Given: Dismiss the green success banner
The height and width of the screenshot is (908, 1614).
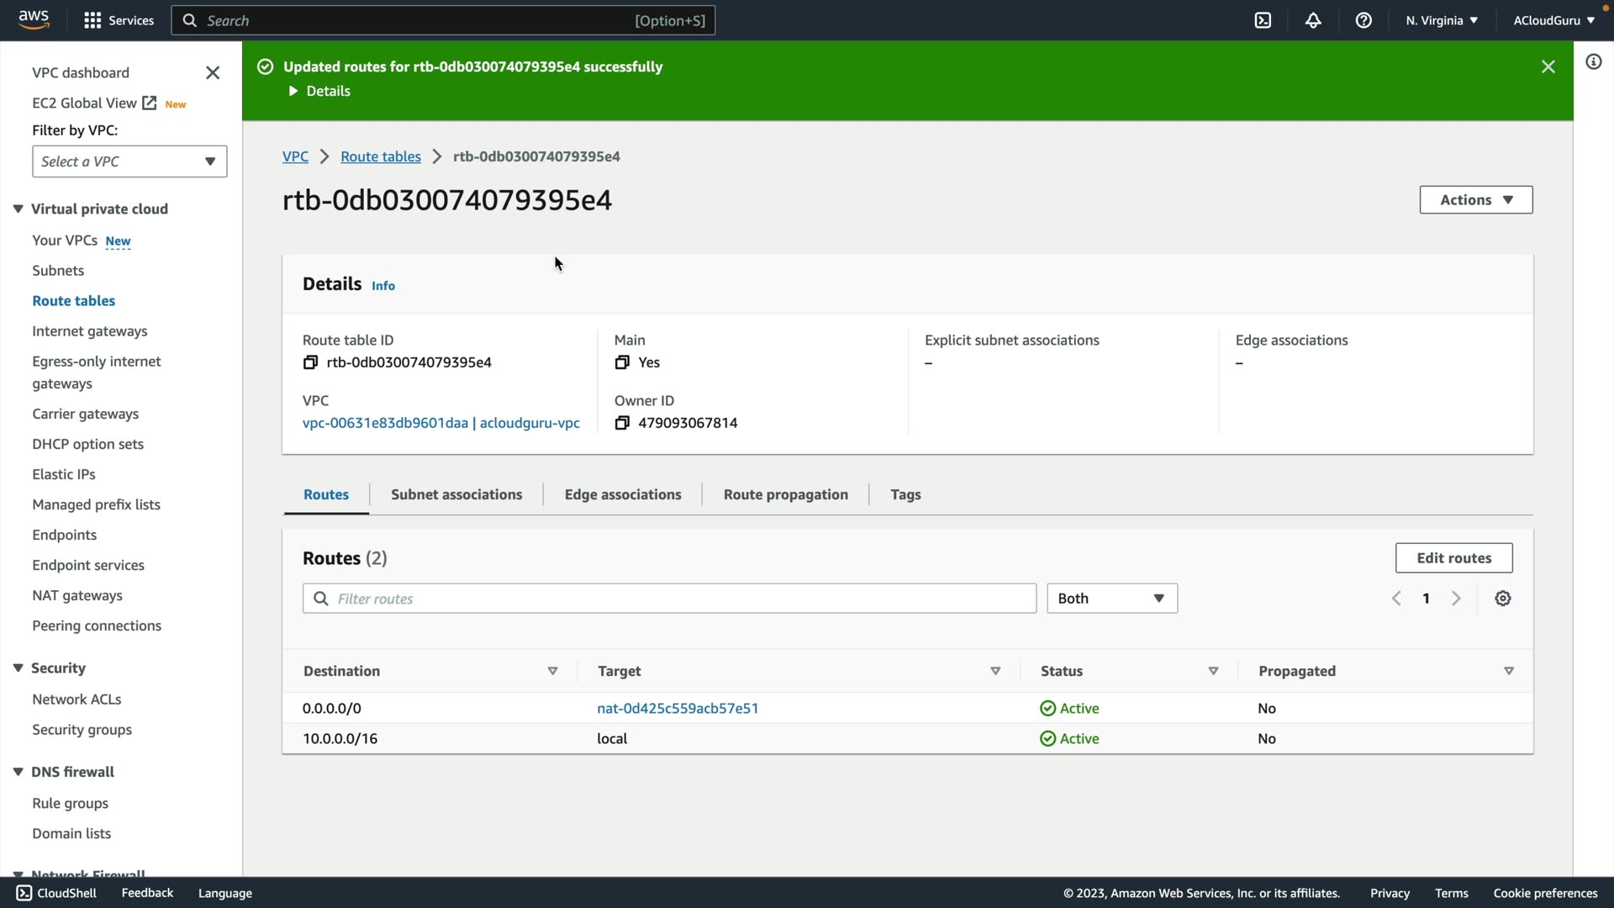Looking at the screenshot, I should pos(1548,66).
